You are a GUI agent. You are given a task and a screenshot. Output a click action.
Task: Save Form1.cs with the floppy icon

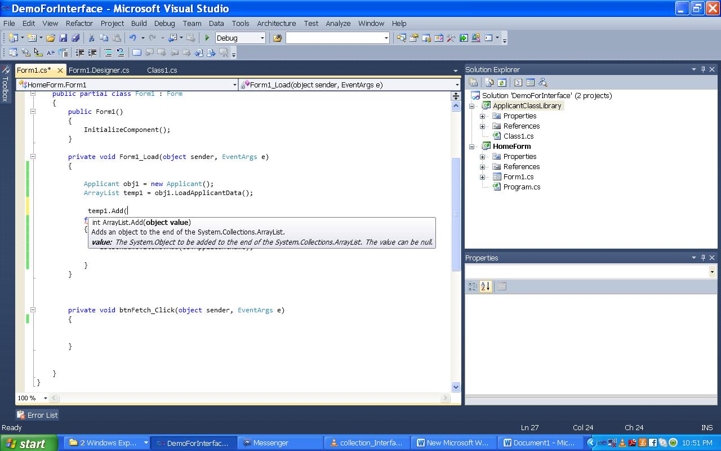(x=63, y=38)
